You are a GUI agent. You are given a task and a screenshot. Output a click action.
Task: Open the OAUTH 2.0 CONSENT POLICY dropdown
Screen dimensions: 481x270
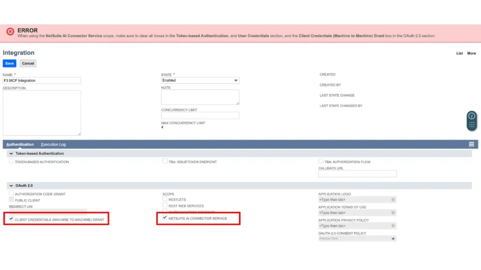(394, 238)
